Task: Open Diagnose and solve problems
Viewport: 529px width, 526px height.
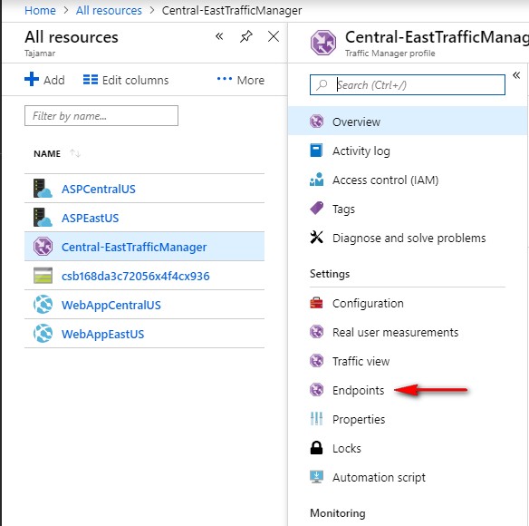Action: (x=409, y=238)
